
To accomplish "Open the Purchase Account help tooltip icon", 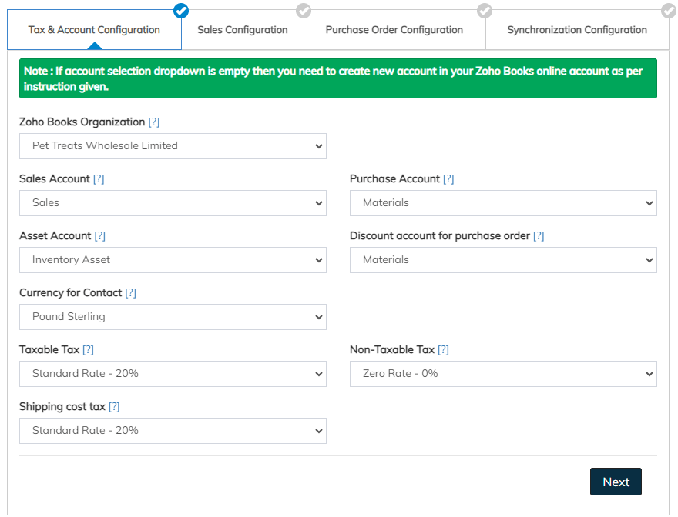I will pos(448,179).
